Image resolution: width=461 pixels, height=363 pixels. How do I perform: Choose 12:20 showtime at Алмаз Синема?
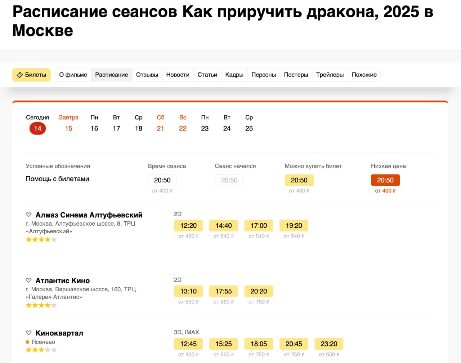click(188, 226)
